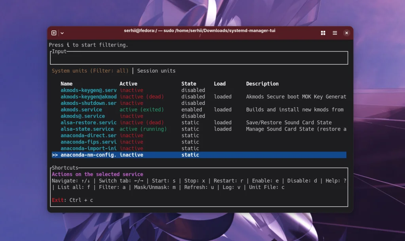Select anaconda-import-ini entry
This screenshot has width=405, height=241.
(x=199, y=148)
